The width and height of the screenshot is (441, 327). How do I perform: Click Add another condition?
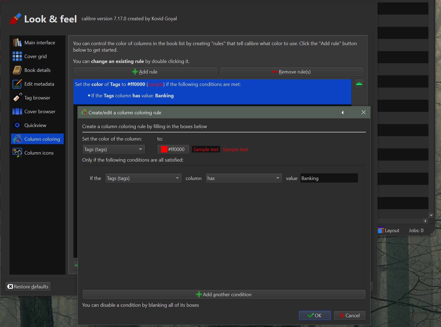click(x=224, y=295)
